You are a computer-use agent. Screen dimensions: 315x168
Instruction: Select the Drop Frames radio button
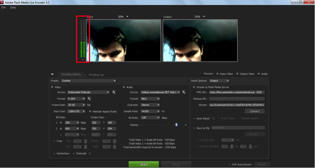[x=218, y=118]
